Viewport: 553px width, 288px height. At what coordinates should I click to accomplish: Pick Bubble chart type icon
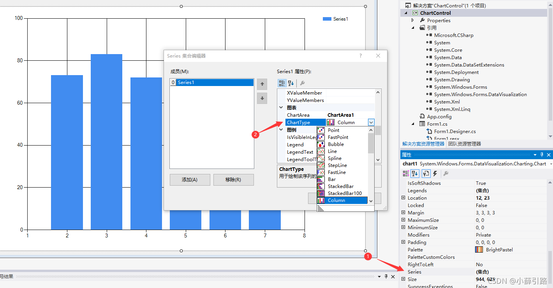tap(321, 144)
